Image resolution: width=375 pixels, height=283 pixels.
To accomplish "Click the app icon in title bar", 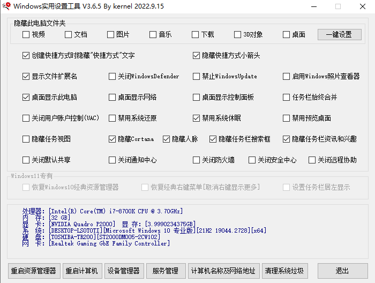I will (x=6, y=6).
